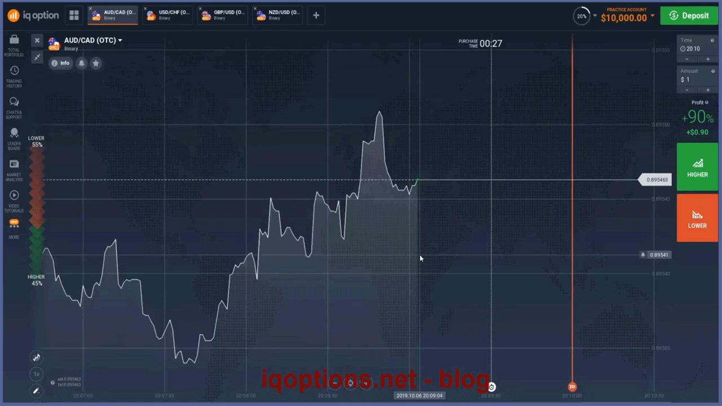Close the USD/CHF tab with its X
The width and height of the screenshot is (722, 406).
146,10
